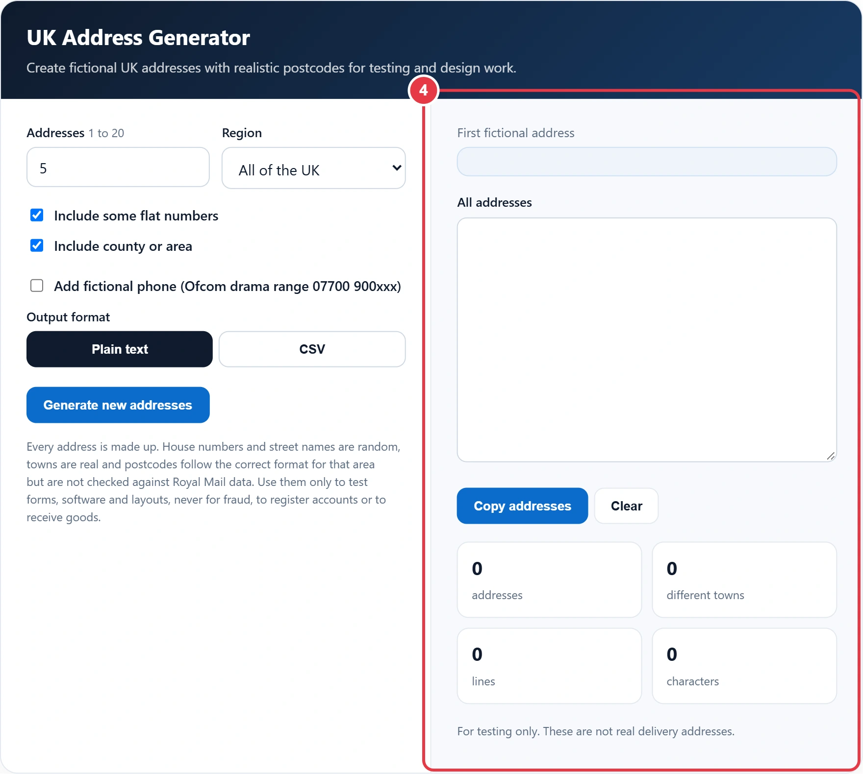Image resolution: width=863 pixels, height=774 pixels.
Task: Click the 'lines' count card
Action: 550,666
